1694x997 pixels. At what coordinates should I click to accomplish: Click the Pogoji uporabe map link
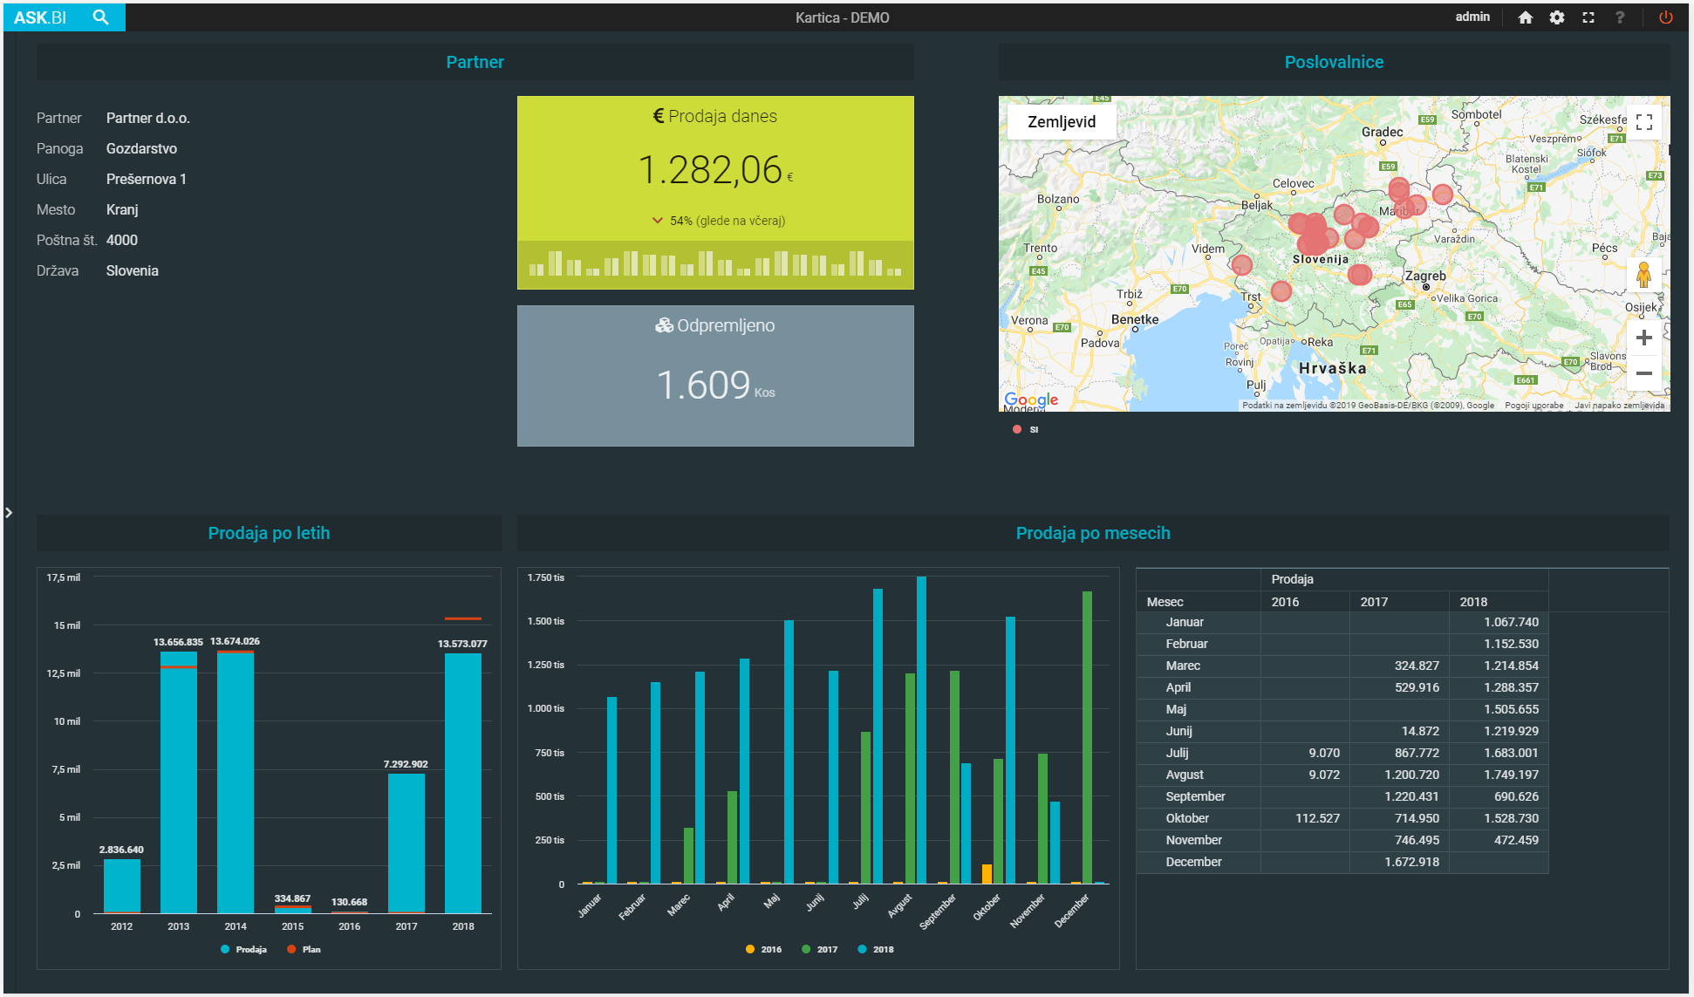pyautogui.click(x=1533, y=406)
